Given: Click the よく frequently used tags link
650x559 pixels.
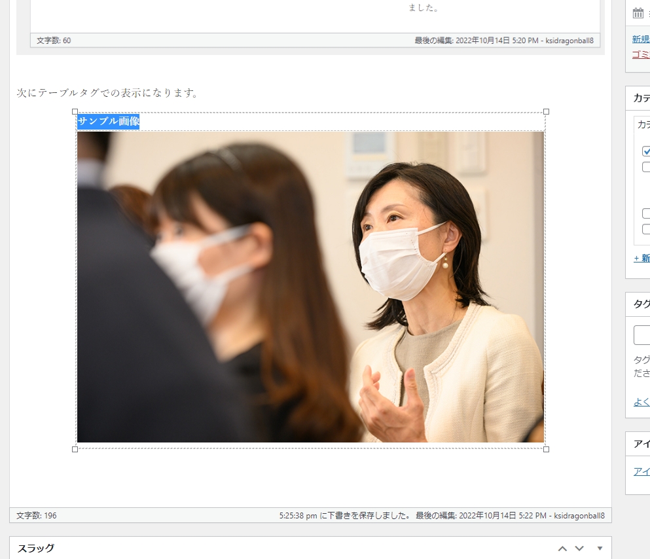Looking at the screenshot, I should 641,402.
